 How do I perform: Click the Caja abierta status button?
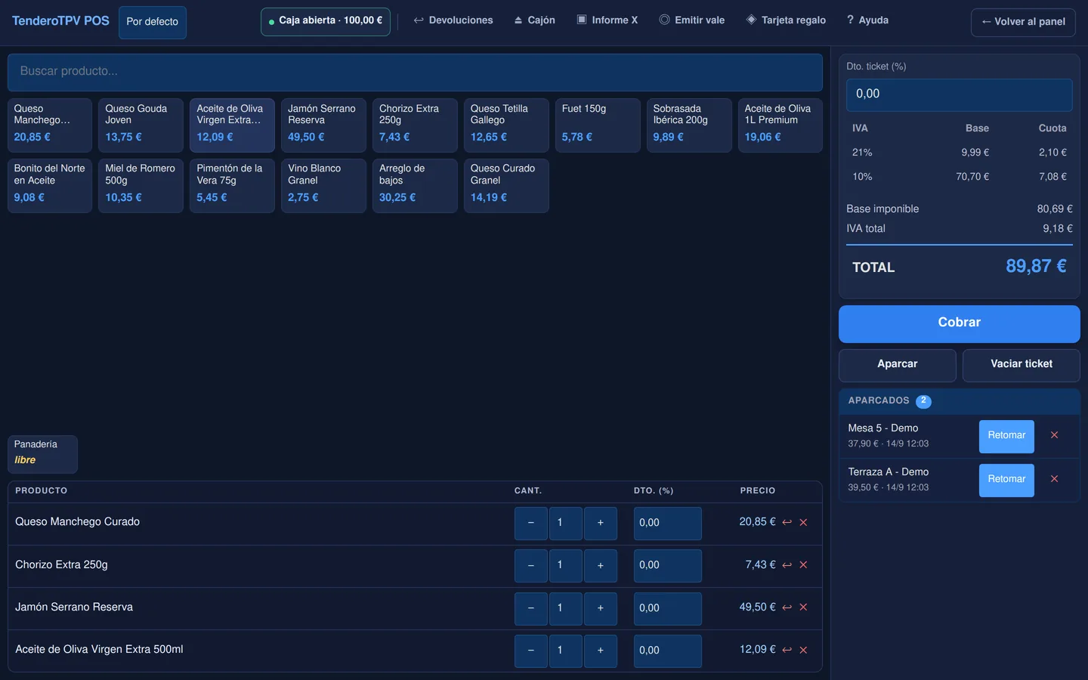pyautogui.click(x=326, y=21)
